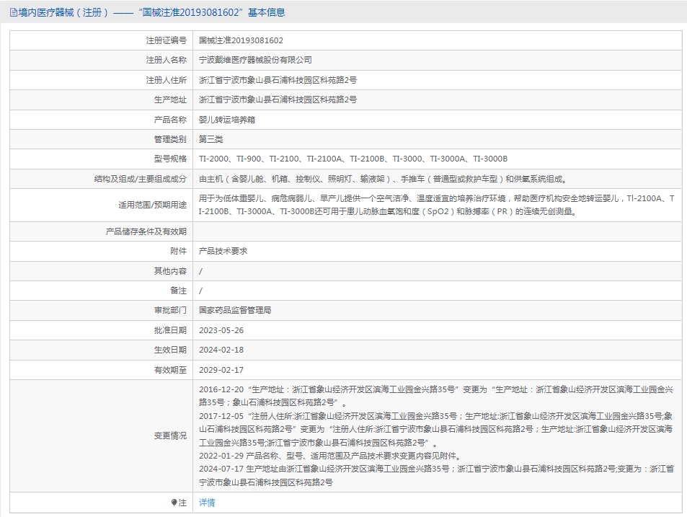Select the approval date 2023-05-26
687x517 pixels.
(221, 330)
